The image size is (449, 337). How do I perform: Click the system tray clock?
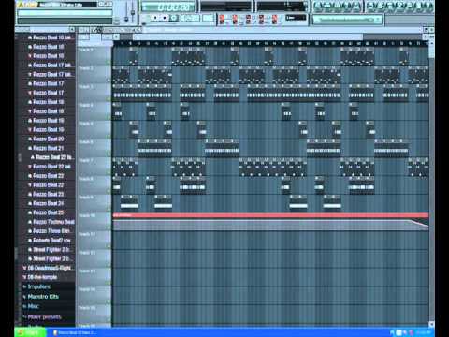coord(425,332)
